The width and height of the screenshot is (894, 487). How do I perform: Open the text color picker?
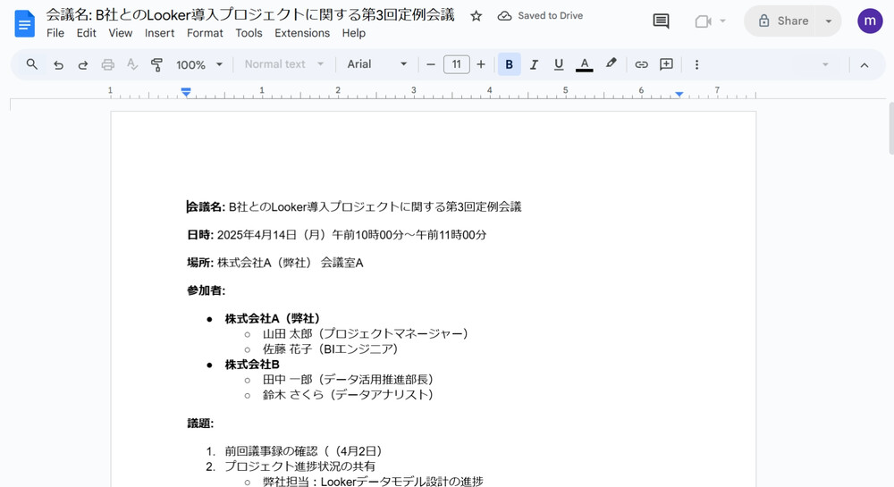click(585, 64)
